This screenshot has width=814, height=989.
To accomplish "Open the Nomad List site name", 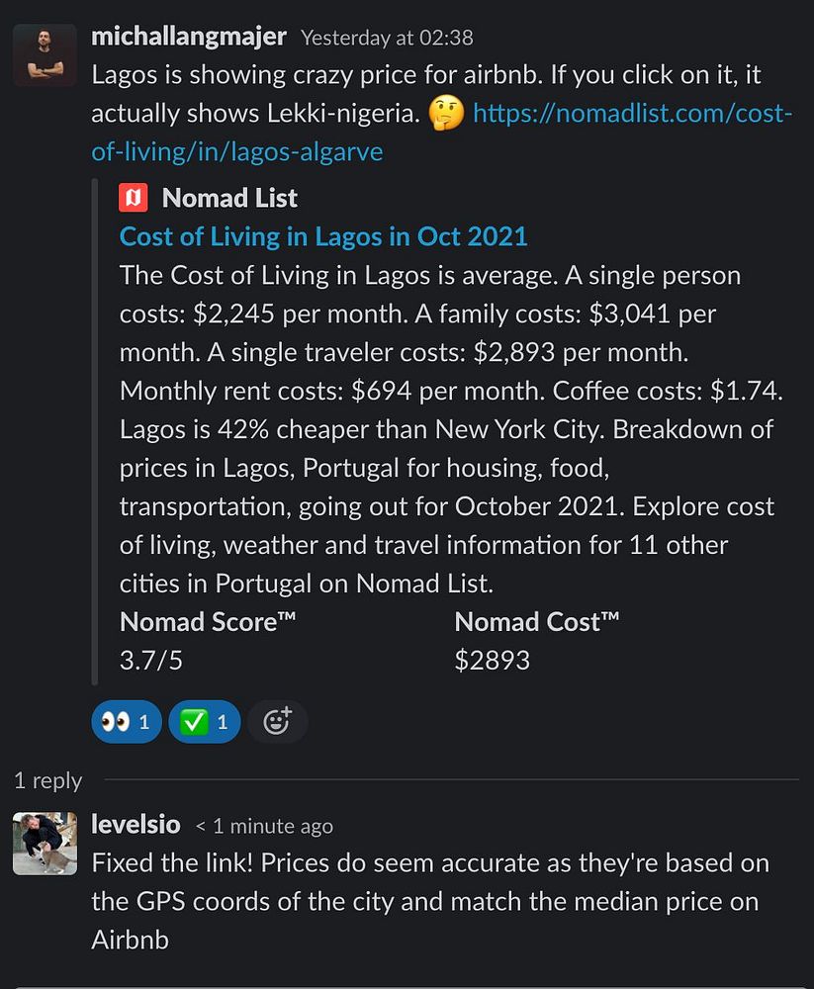I will (229, 198).
